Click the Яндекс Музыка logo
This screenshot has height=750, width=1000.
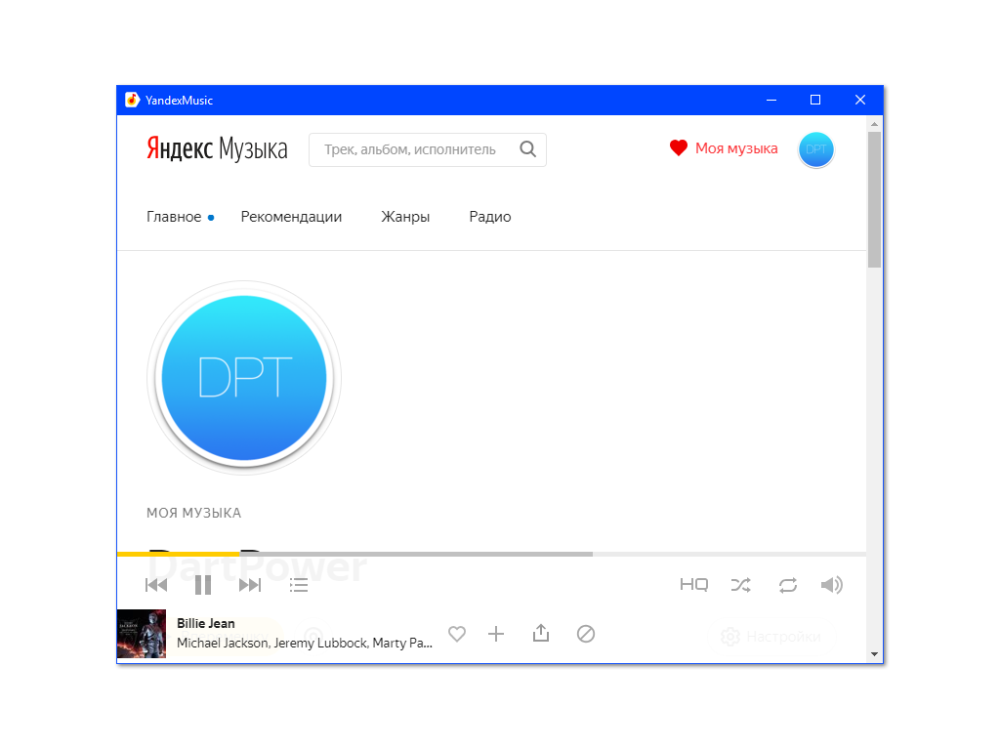point(217,148)
